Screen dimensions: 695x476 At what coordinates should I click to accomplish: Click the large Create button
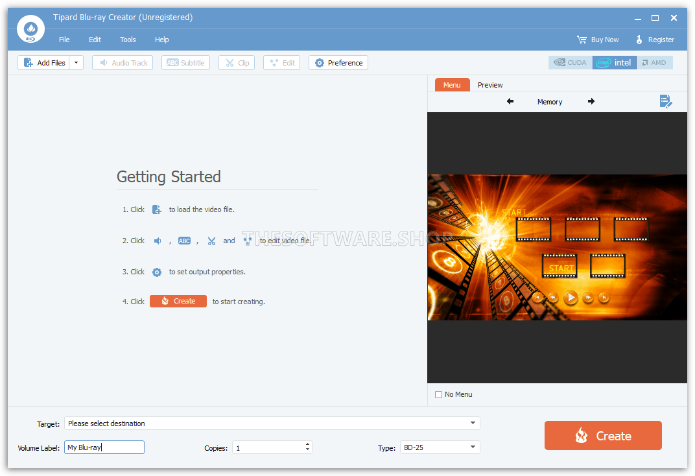(603, 436)
